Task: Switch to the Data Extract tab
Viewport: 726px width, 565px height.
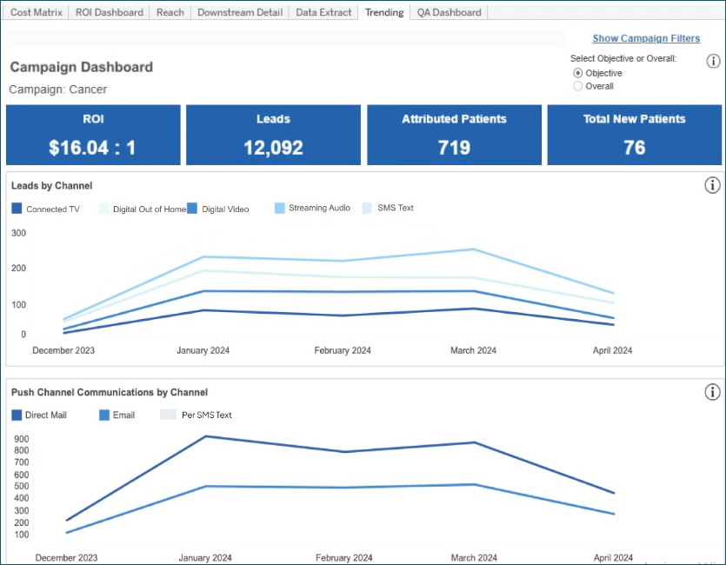Action: click(323, 12)
